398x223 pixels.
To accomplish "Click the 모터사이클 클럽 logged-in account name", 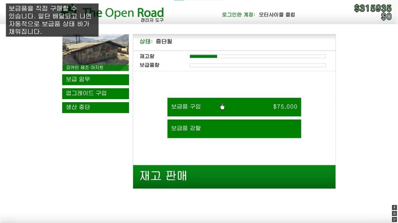I will tap(277, 15).
